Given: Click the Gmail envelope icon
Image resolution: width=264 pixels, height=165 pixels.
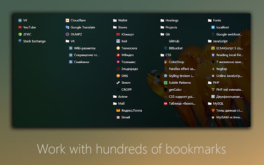Looking at the screenshot, I should pos(118,117).
